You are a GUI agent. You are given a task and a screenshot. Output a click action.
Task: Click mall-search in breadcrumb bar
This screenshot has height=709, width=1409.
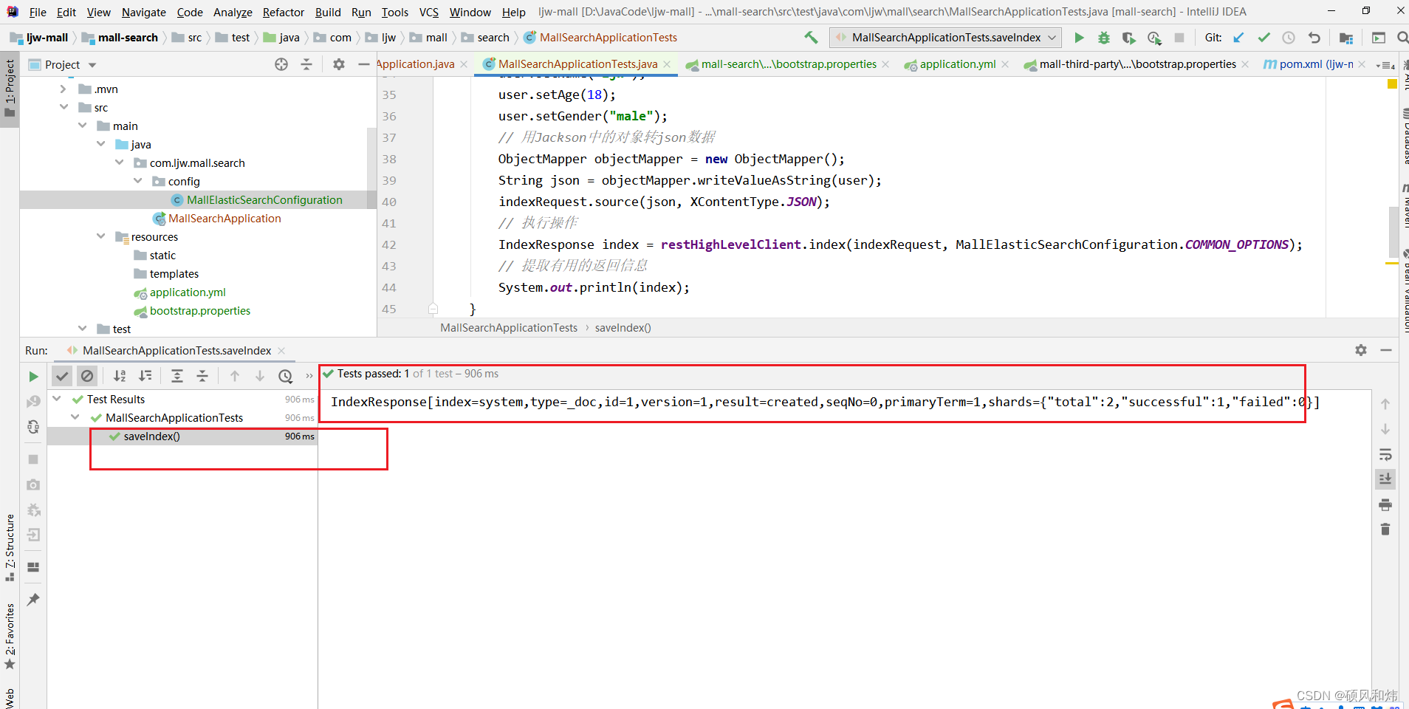point(128,38)
